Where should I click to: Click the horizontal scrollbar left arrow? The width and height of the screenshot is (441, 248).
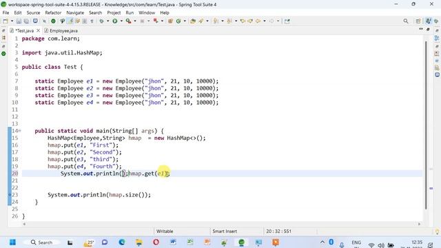point(24,224)
